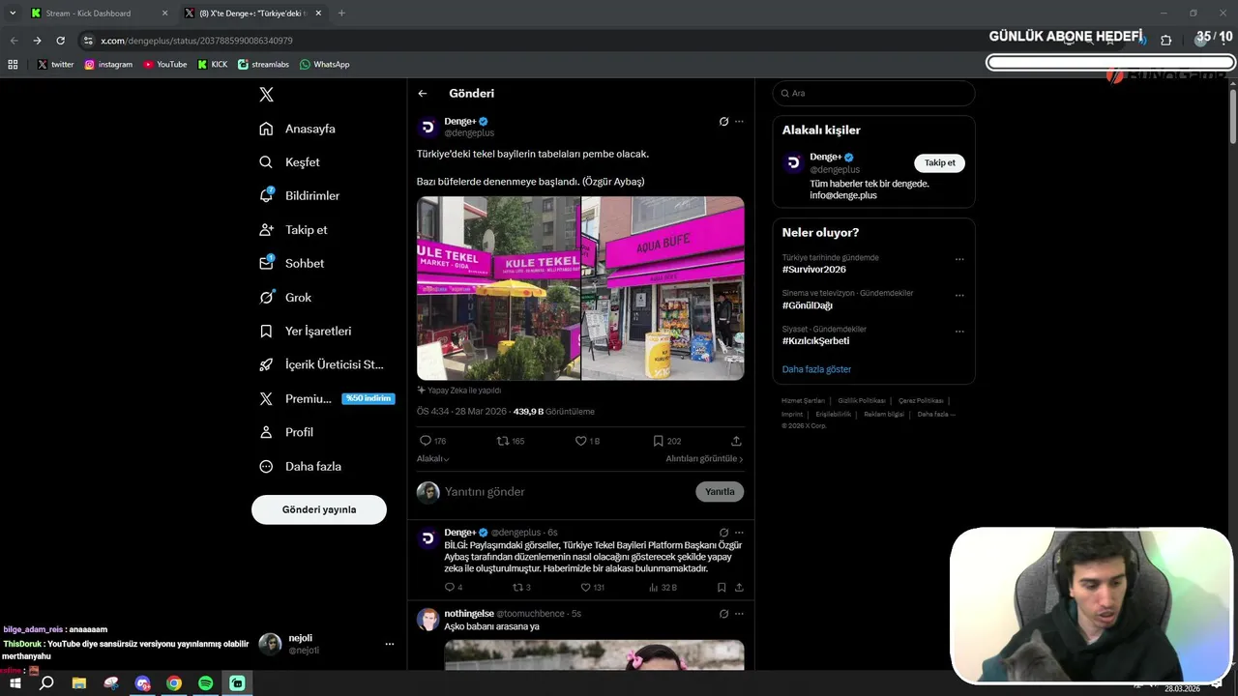The width and height of the screenshot is (1238, 696).
Task: Open Bildirimler notifications page
Action: pos(300,195)
